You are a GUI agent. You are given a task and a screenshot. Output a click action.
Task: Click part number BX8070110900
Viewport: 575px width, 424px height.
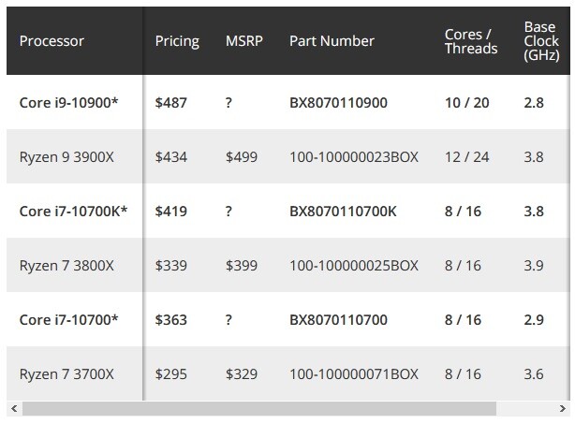click(x=338, y=102)
